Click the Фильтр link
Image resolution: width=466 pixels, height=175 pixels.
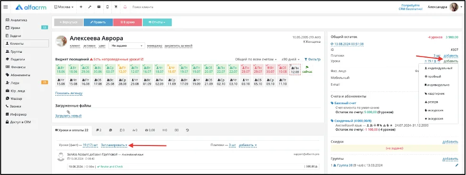tap(312, 59)
